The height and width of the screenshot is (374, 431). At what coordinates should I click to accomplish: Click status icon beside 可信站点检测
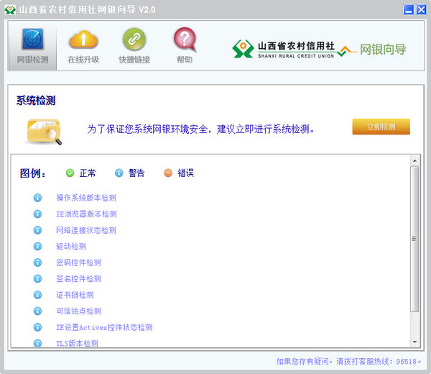[x=38, y=311]
